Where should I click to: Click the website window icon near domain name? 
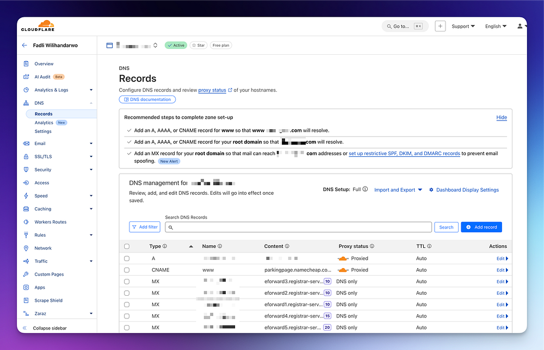[x=110, y=46]
